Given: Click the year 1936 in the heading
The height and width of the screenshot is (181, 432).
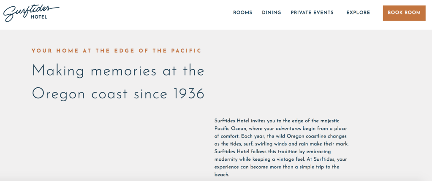Looking at the screenshot, I should point(189,94).
